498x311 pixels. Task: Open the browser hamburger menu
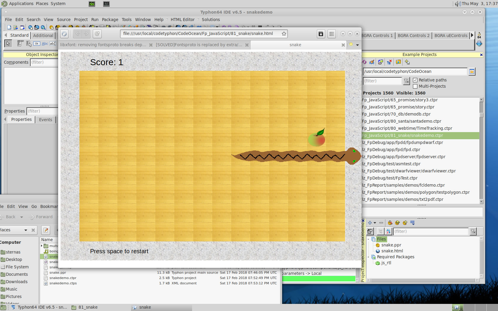[x=332, y=34]
